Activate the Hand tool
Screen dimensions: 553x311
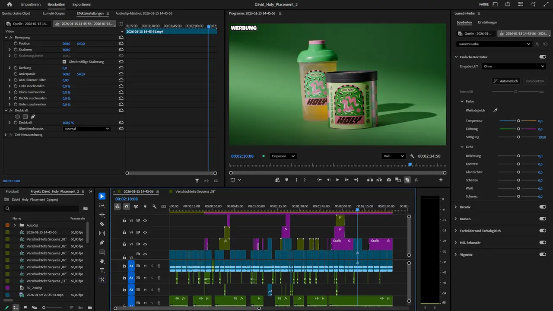[x=102, y=261]
